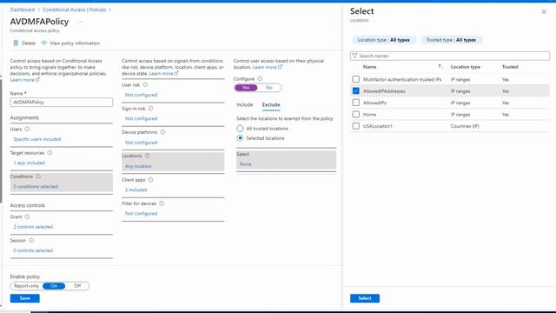Open the 0 controls selected link

coord(33,250)
